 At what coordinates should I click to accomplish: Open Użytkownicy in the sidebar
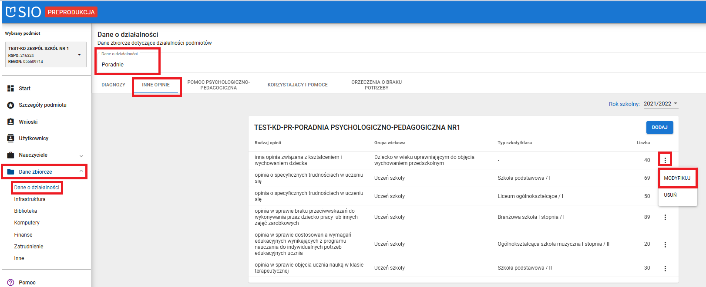pyautogui.click(x=34, y=139)
